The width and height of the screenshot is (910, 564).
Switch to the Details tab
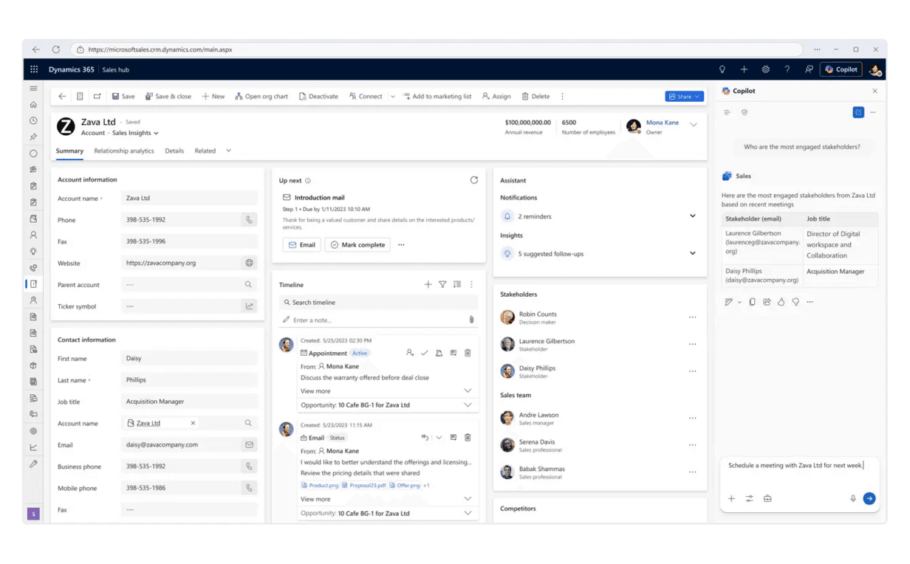point(174,151)
